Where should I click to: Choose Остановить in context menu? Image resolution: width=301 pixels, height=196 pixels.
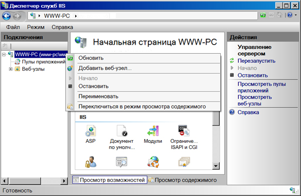(143, 86)
